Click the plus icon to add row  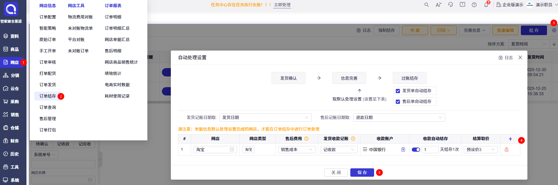point(510,139)
